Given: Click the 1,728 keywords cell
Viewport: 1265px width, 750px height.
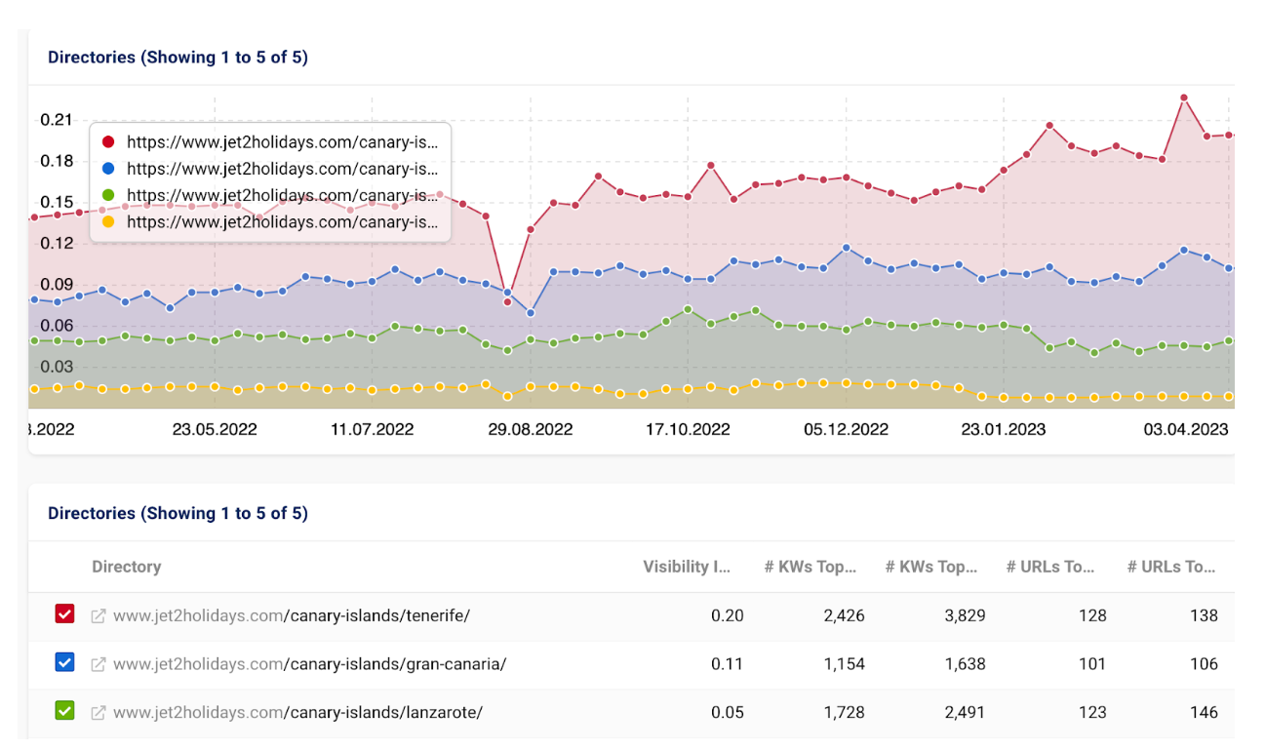Looking at the screenshot, I should [844, 712].
